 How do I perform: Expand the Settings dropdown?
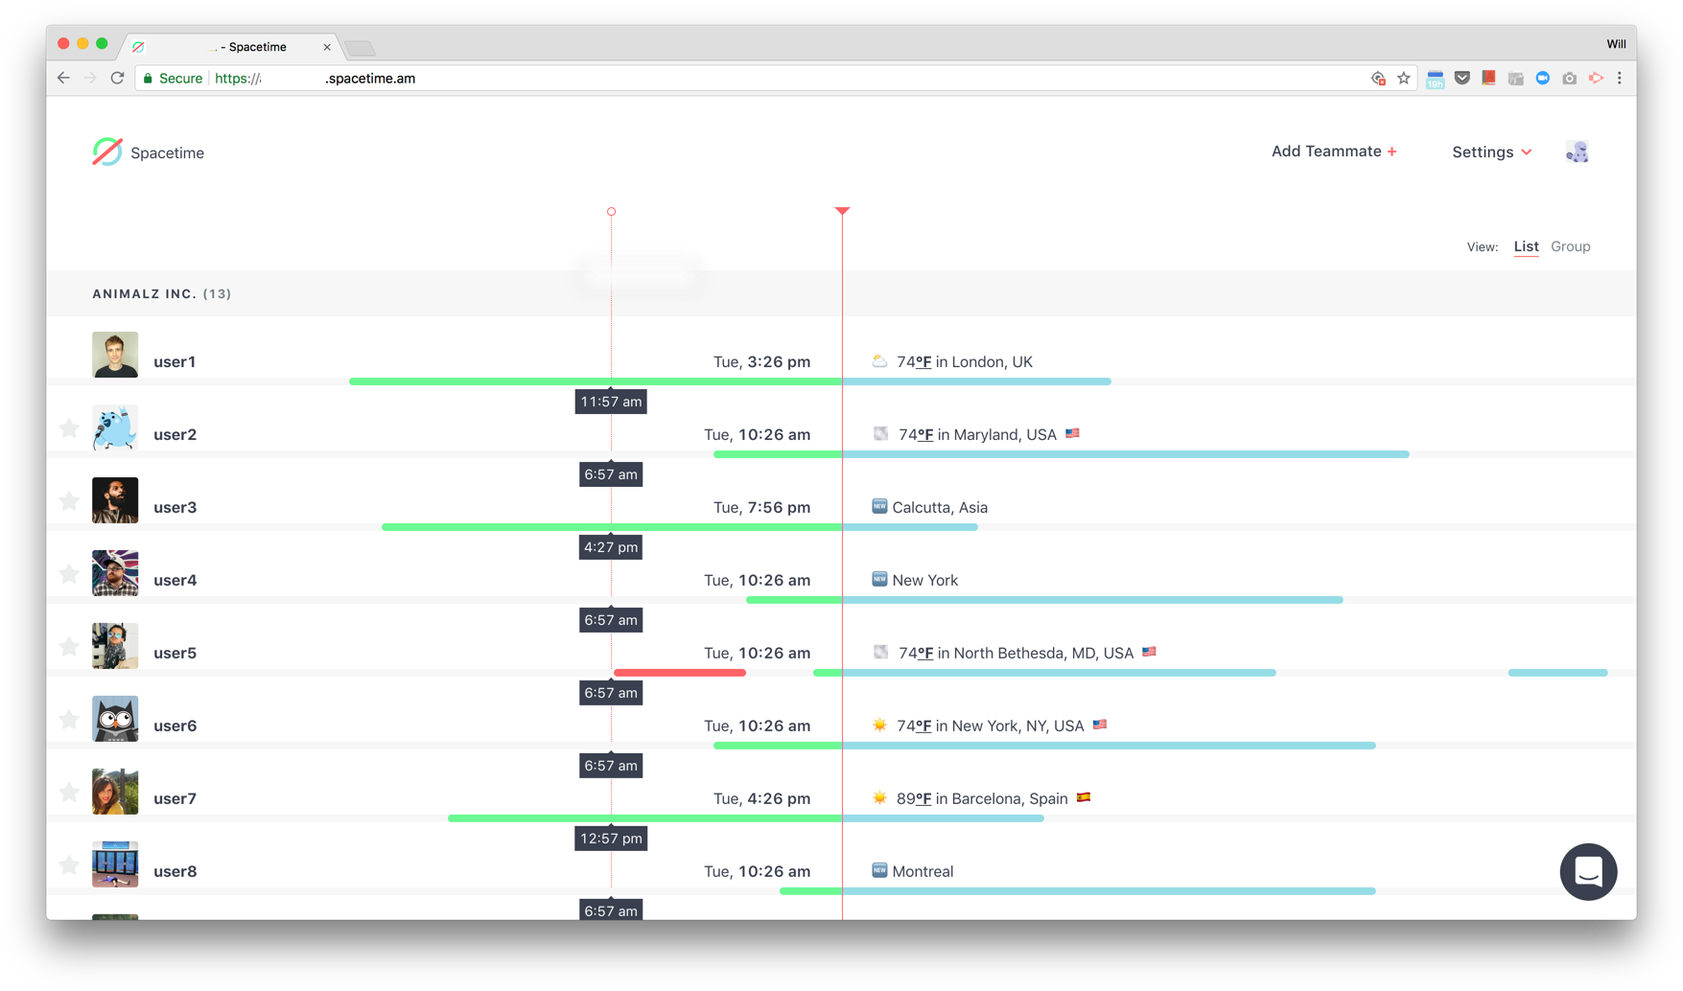pos(1491,152)
